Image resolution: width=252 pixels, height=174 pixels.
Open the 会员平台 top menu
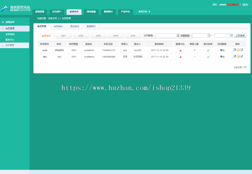pyautogui.click(x=143, y=11)
